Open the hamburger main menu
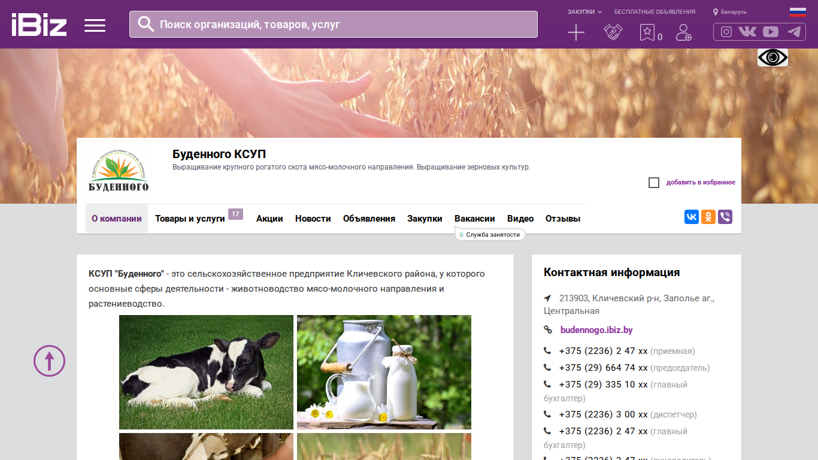Image resolution: width=818 pixels, height=460 pixels. pos(95,25)
